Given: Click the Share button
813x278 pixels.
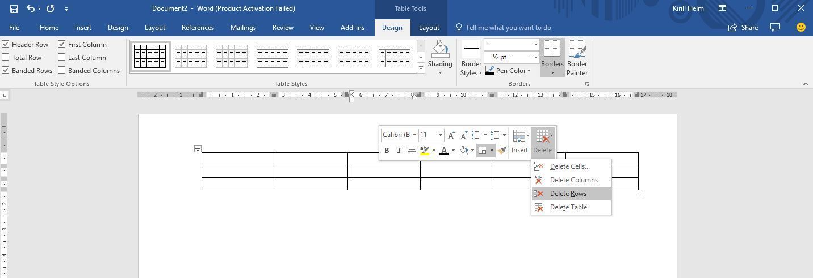Looking at the screenshot, I should [743, 28].
